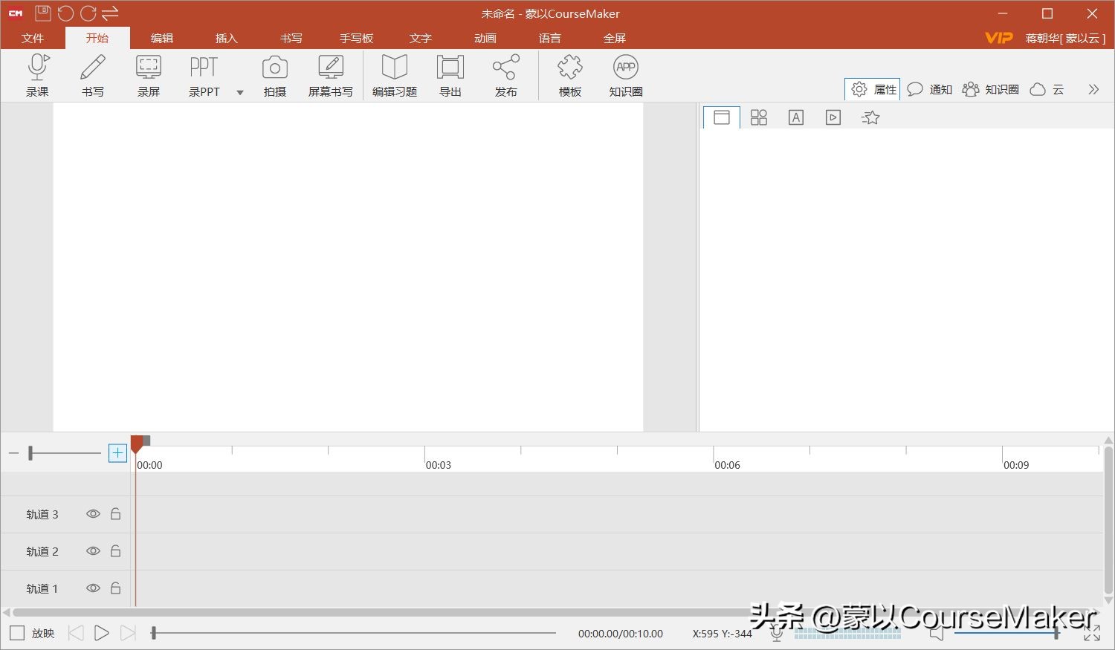Image resolution: width=1115 pixels, height=650 pixels.
Task: Show the 属性 properties panel
Action: click(873, 89)
